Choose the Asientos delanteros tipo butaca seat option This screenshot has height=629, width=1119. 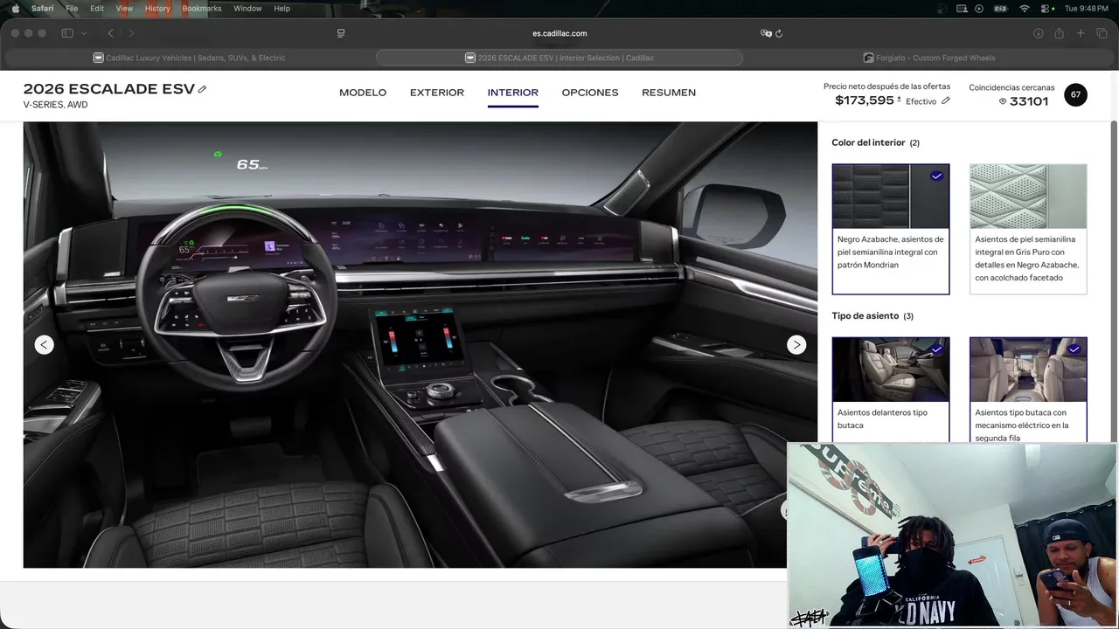(x=890, y=390)
